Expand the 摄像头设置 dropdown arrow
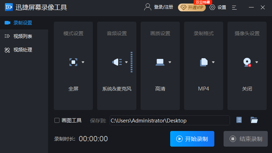This screenshot has height=153, width=272. tap(257, 62)
